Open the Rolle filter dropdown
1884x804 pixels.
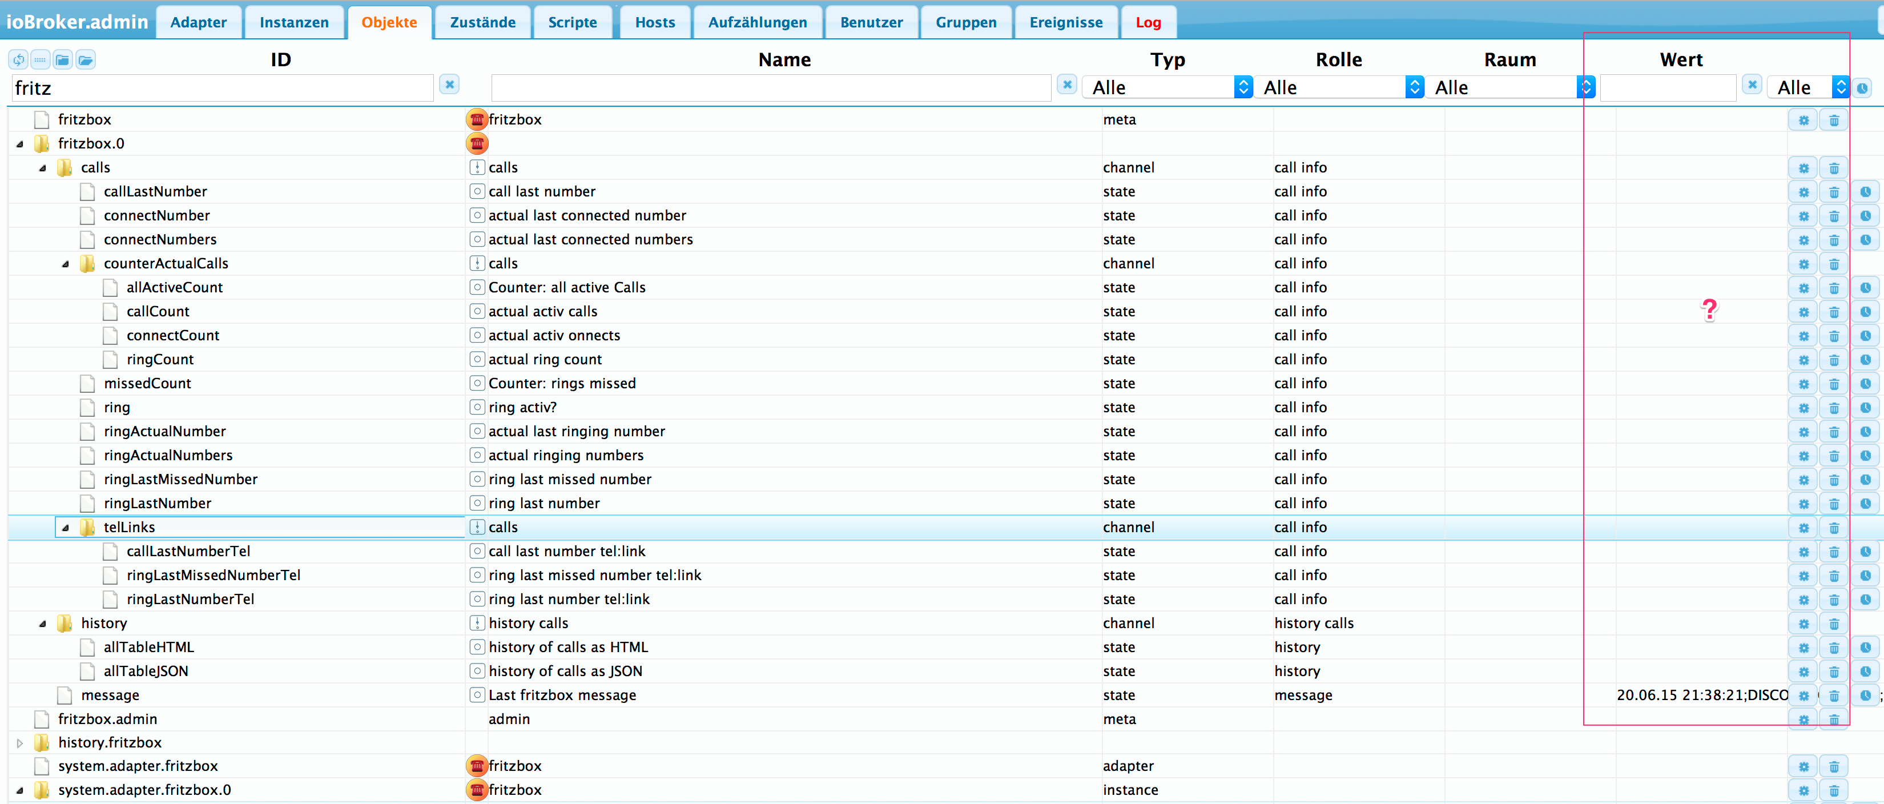1338,88
